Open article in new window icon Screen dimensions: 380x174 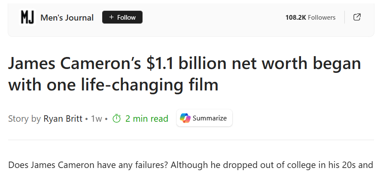(x=357, y=17)
